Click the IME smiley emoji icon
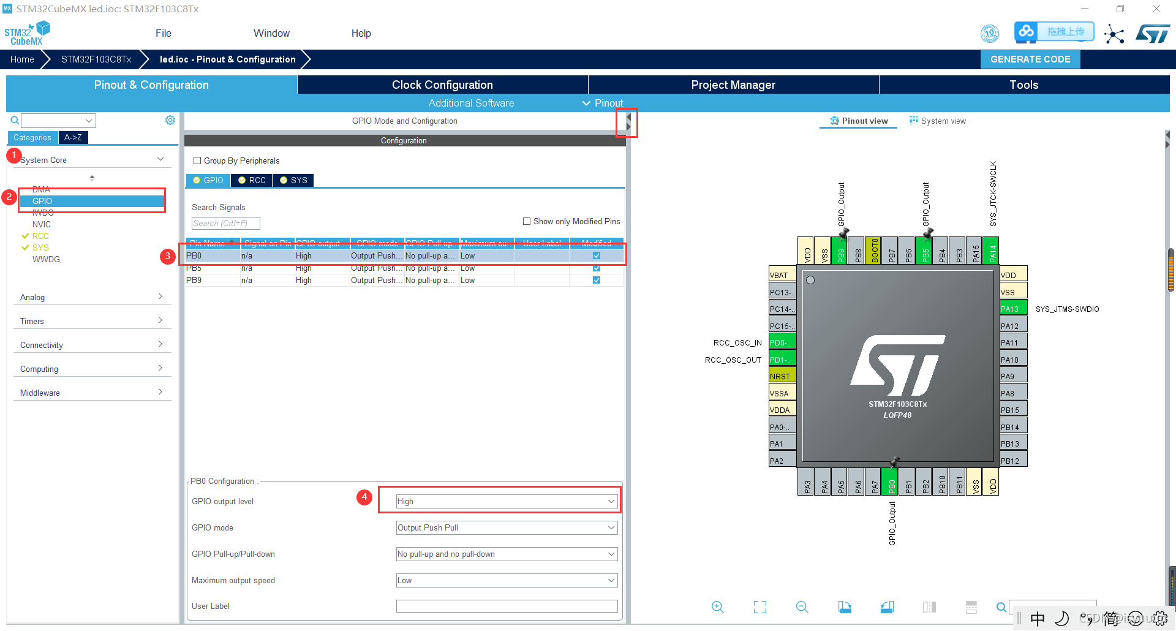The image size is (1176, 631). pyautogui.click(x=1136, y=619)
